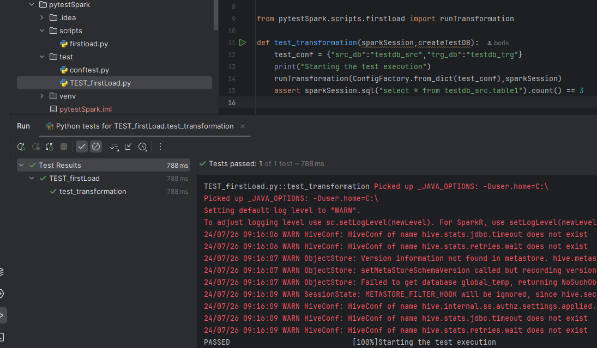Viewport: 597px width, 348px height.
Task: Click green run gutter icon beside test_transformation
Action: tap(243, 42)
